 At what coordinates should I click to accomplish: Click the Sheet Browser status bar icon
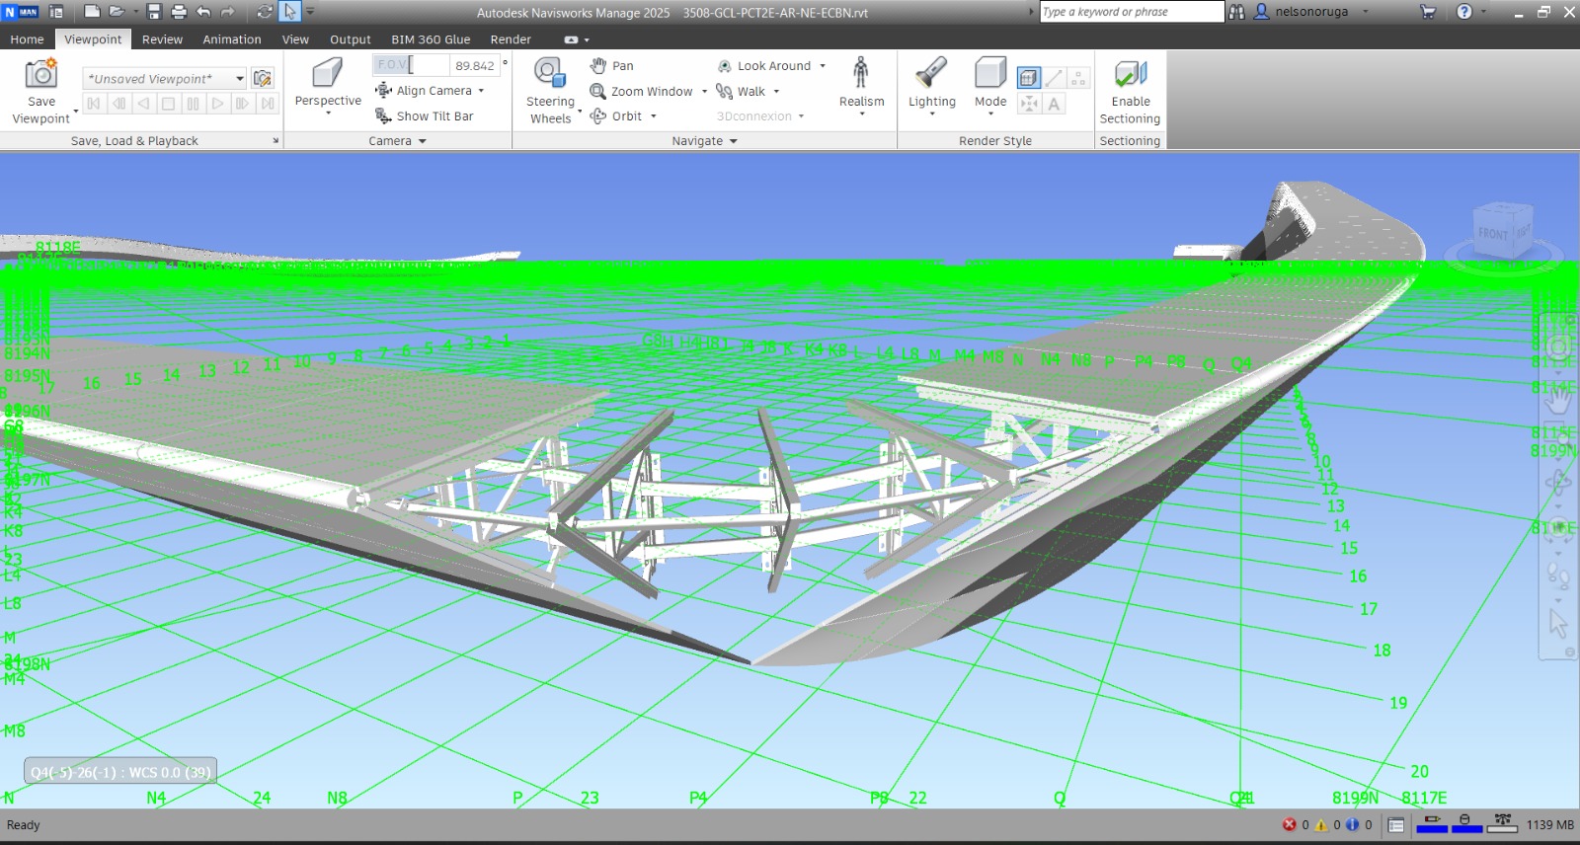pos(1396,825)
